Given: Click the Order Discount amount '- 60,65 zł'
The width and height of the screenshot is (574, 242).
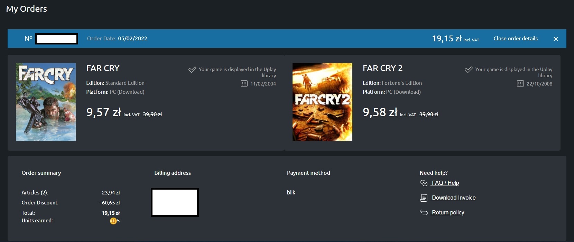Looking at the screenshot, I should (x=109, y=203).
